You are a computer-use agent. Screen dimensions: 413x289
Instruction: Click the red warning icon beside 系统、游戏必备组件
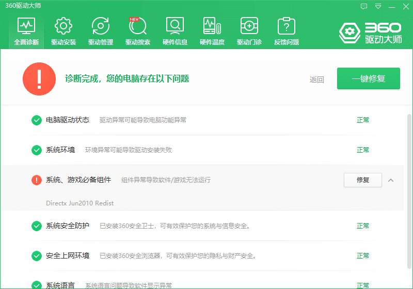tap(37, 180)
